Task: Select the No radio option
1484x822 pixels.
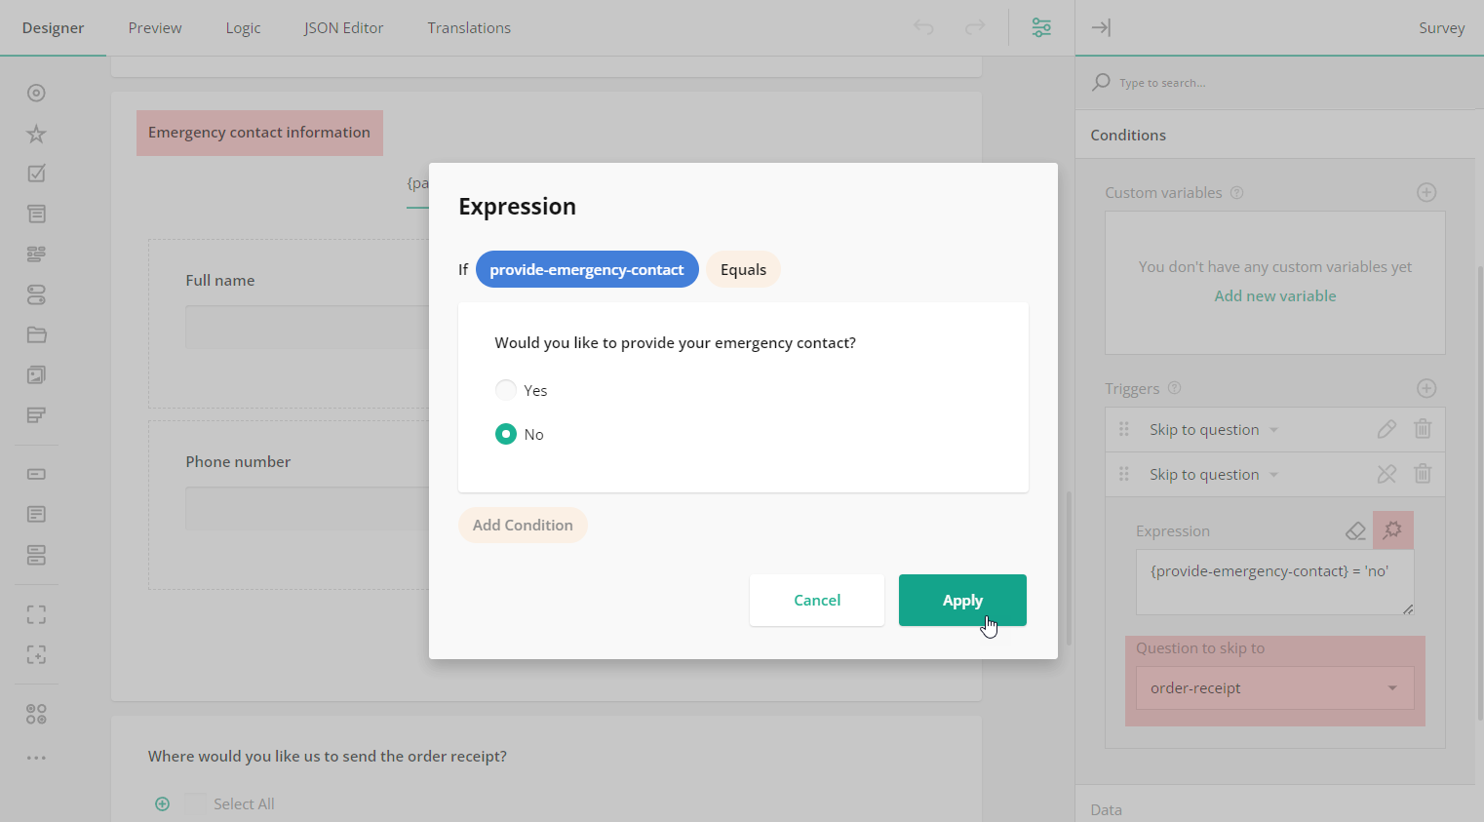Action: [x=505, y=434]
